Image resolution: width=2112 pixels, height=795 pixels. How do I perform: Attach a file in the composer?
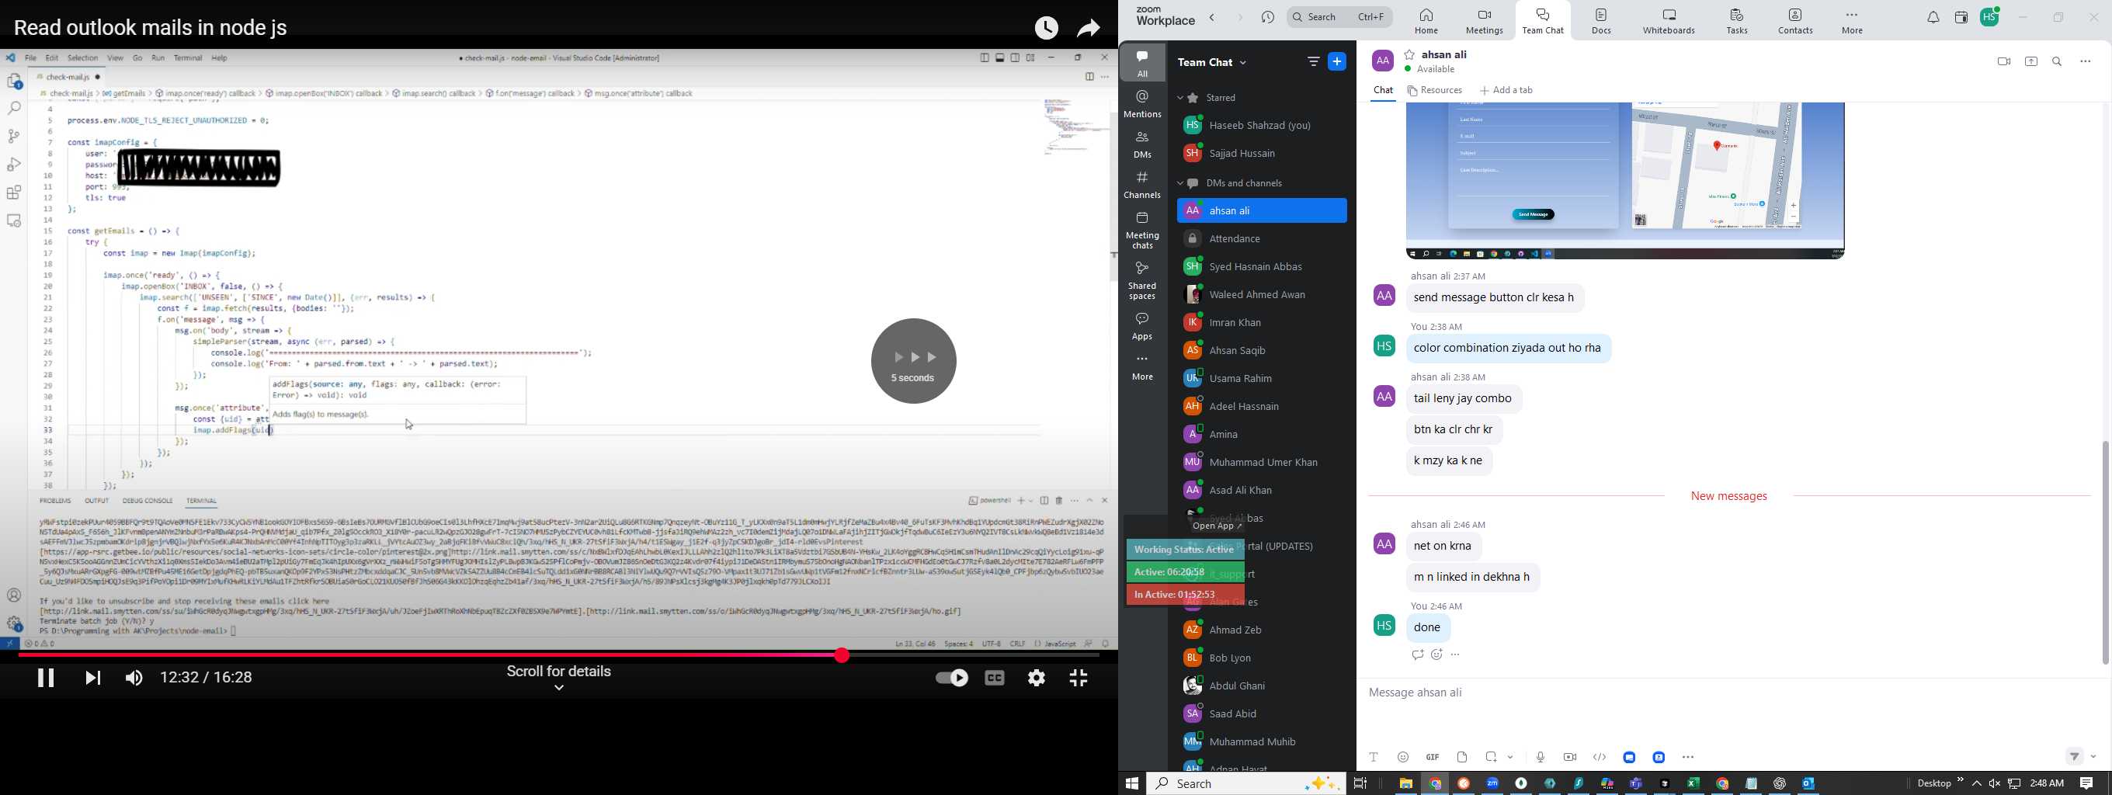[1462, 757]
